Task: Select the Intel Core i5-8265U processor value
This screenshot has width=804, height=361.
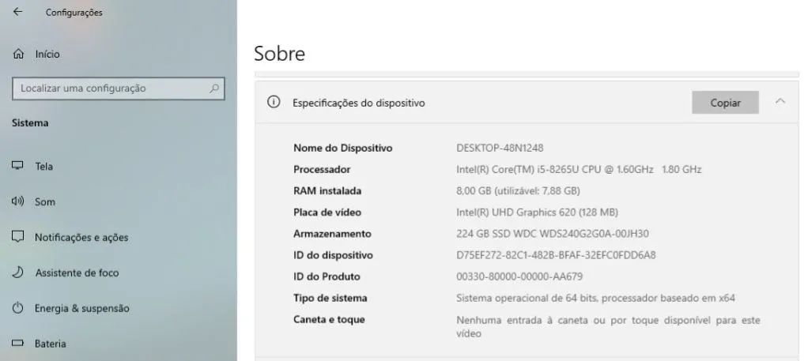Action: click(x=579, y=170)
